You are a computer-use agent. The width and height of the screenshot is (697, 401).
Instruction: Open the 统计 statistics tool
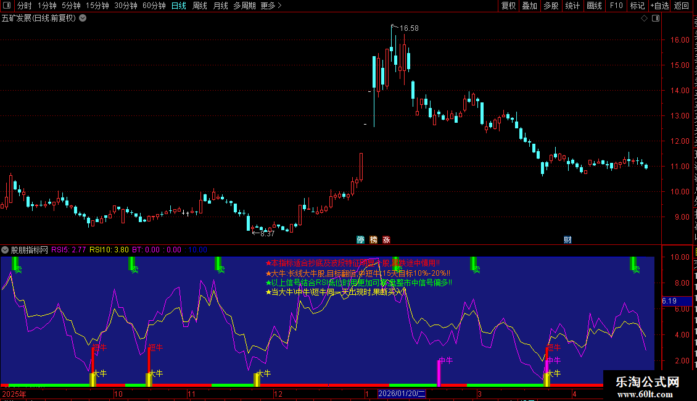tap(572, 6)
